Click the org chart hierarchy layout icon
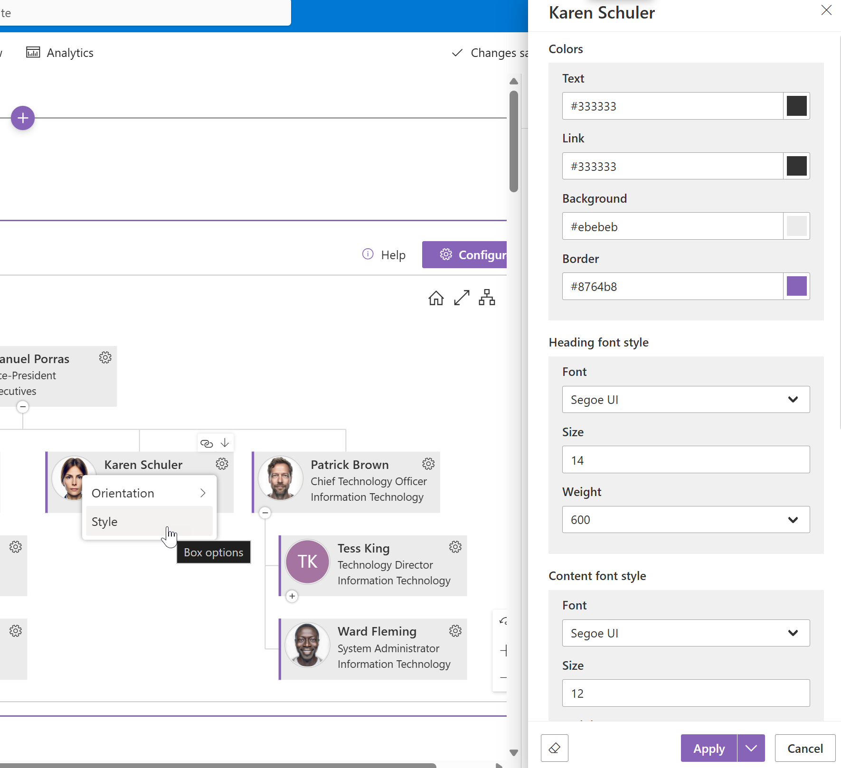The width and height of the screenshot is (841, 768). click(x=487, y=298)
